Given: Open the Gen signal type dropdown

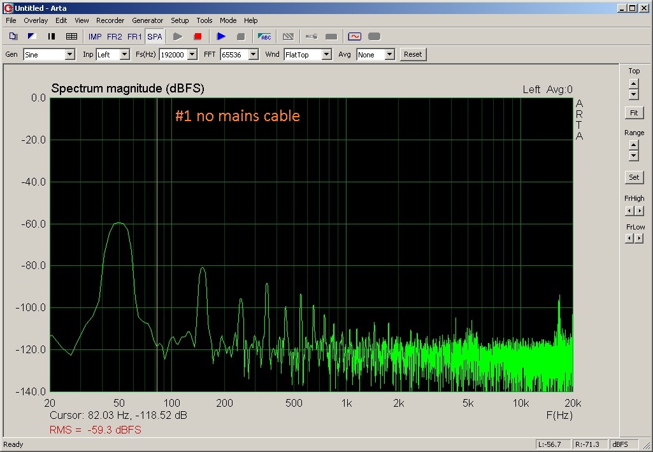Looking at the screenshot, I should [70, 55].
